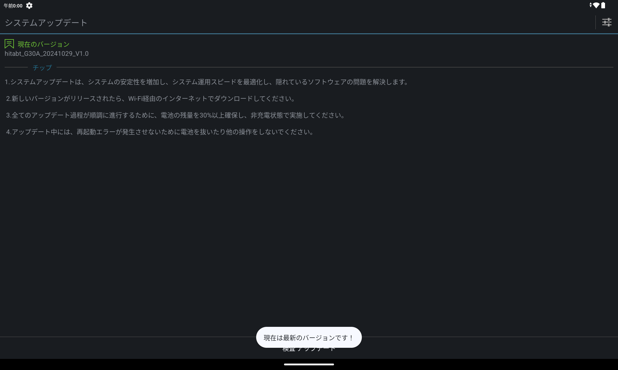Select tip 2 about Wi-Fi download
Screen dimensions: 618x370
(150, 99)
